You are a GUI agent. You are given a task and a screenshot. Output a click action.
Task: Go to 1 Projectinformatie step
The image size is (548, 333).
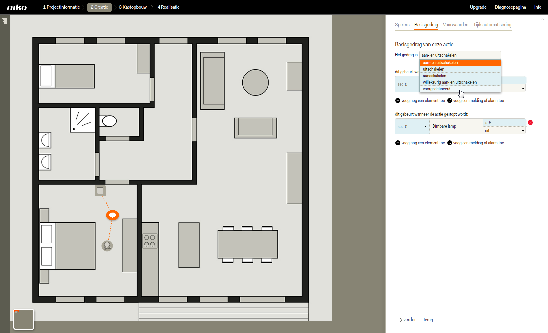pyautogui.click(x=61, y=7)
